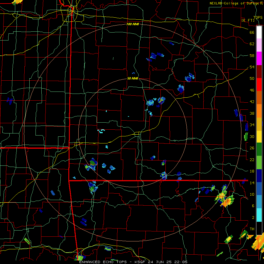Select the 50 legend scale value
The image size is (264, 264).
pos(252,78)
